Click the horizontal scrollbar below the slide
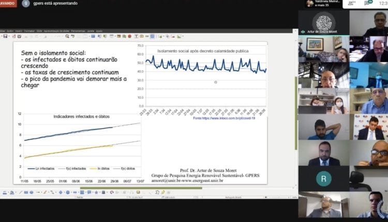 [155, 187]
